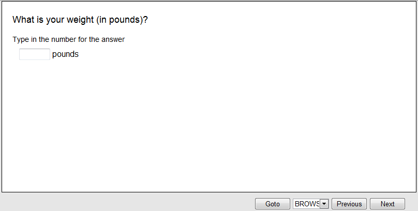This screenshot has height=211, width=418.
Task: Click the weight input field
Action: (x=34, y=54)
